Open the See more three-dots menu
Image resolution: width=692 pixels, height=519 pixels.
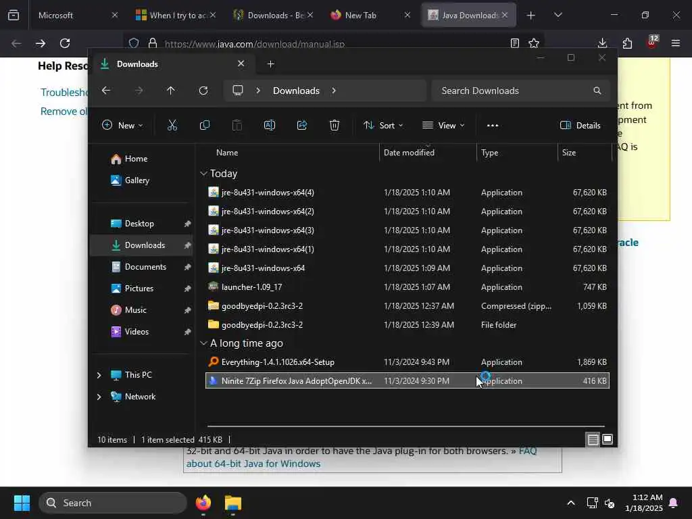tap(493, 125)
